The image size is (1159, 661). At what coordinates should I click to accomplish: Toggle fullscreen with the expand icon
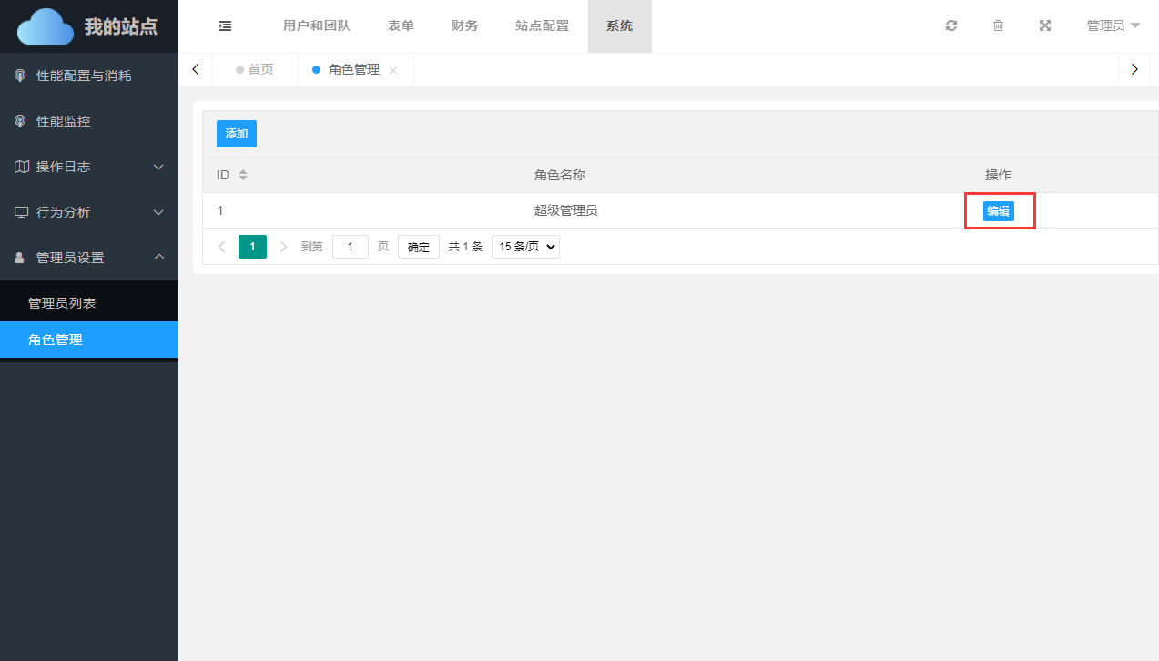(1045, 26)
